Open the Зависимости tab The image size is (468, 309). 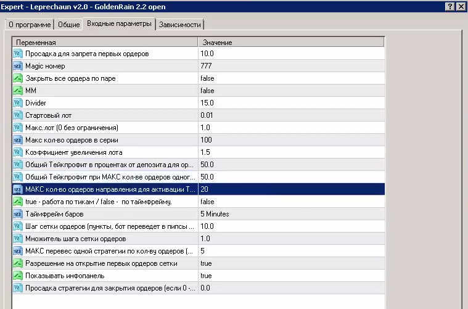click(179, 25)
